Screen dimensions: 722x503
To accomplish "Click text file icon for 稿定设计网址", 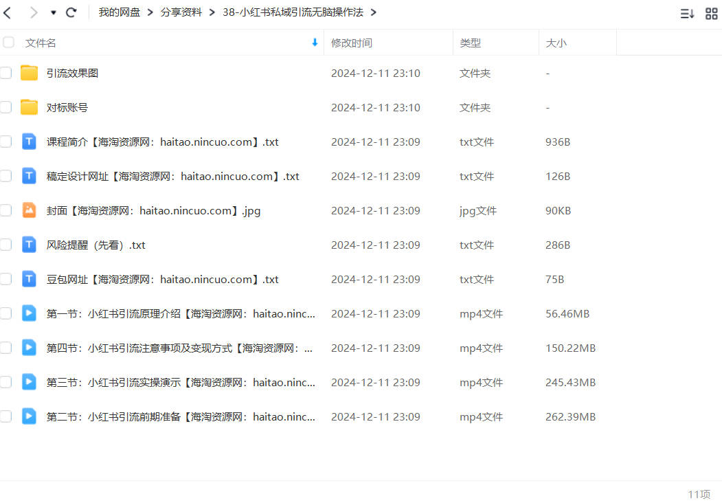I will [29, 176].
